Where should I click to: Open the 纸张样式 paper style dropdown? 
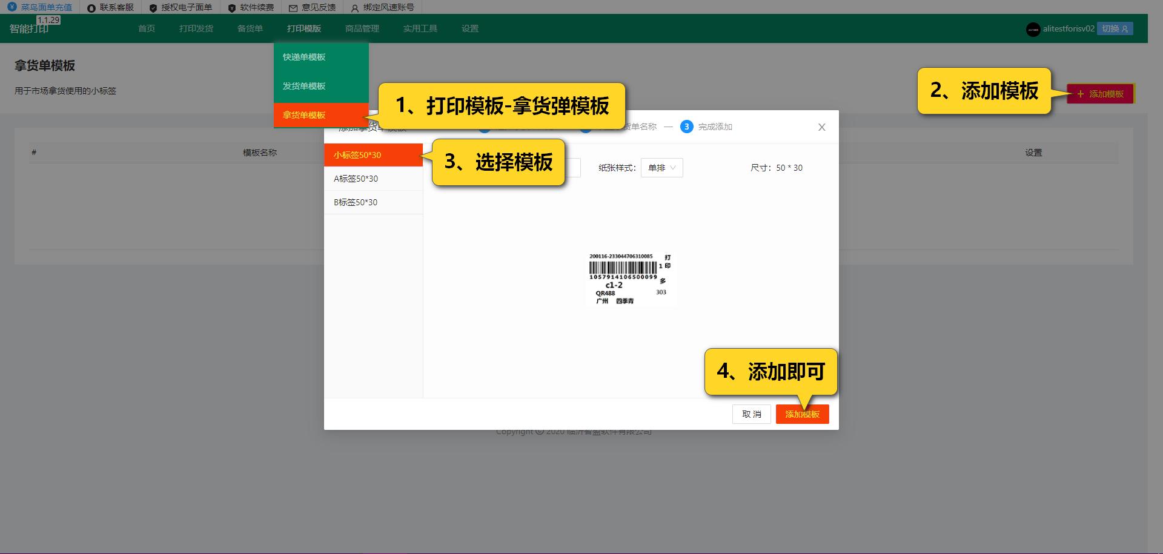coord(661,168)
